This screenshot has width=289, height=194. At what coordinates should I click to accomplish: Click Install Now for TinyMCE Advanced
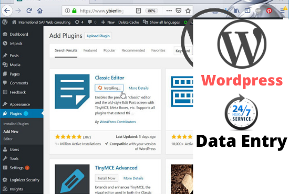(106, 178)
